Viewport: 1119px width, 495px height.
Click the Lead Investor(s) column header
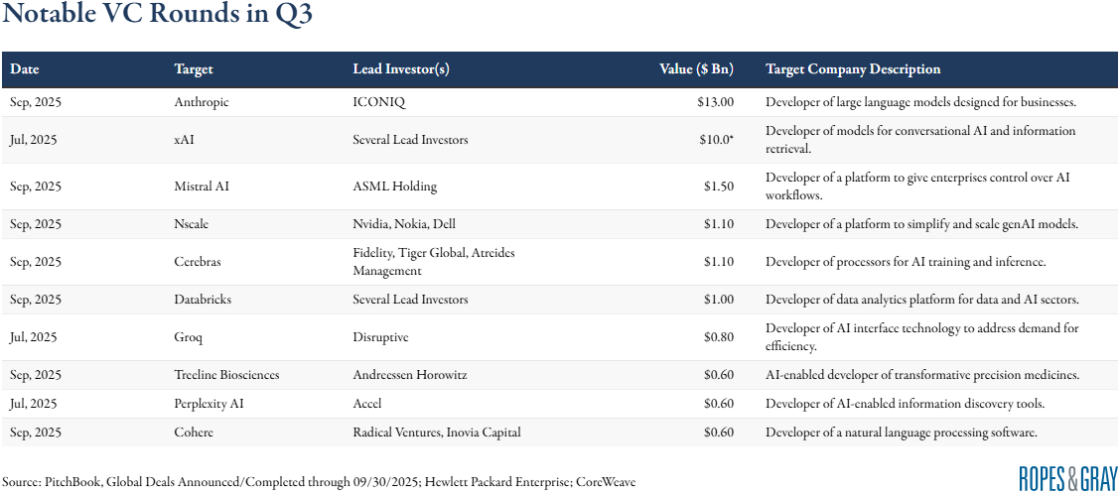(401, 69)
